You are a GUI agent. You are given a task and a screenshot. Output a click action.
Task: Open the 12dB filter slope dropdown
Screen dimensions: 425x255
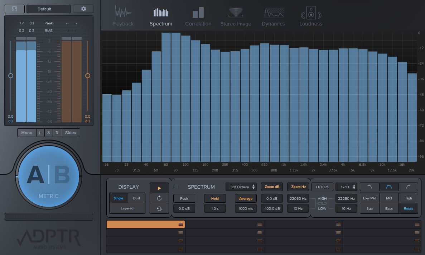[x=346, y=187]
